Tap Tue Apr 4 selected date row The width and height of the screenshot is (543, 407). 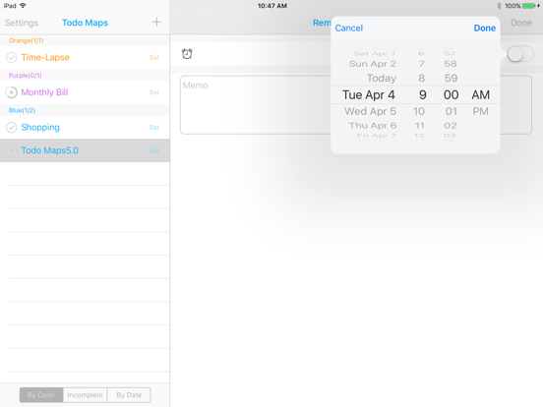(x=369, y=94)
